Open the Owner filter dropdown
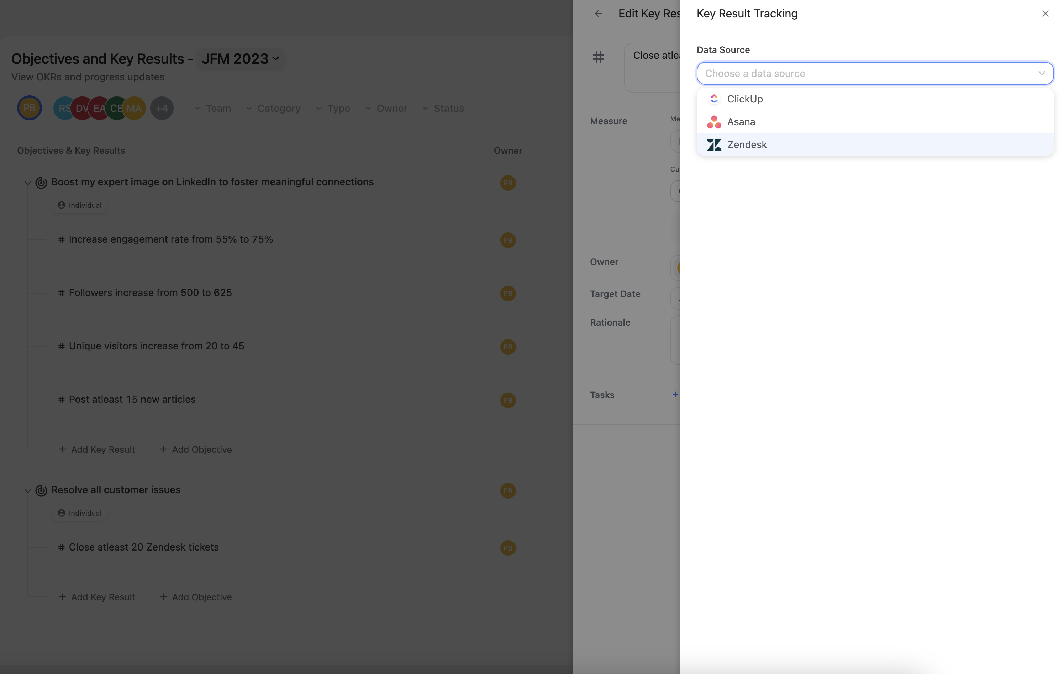Screen dimensions: 1064x674 pos(386,108)
